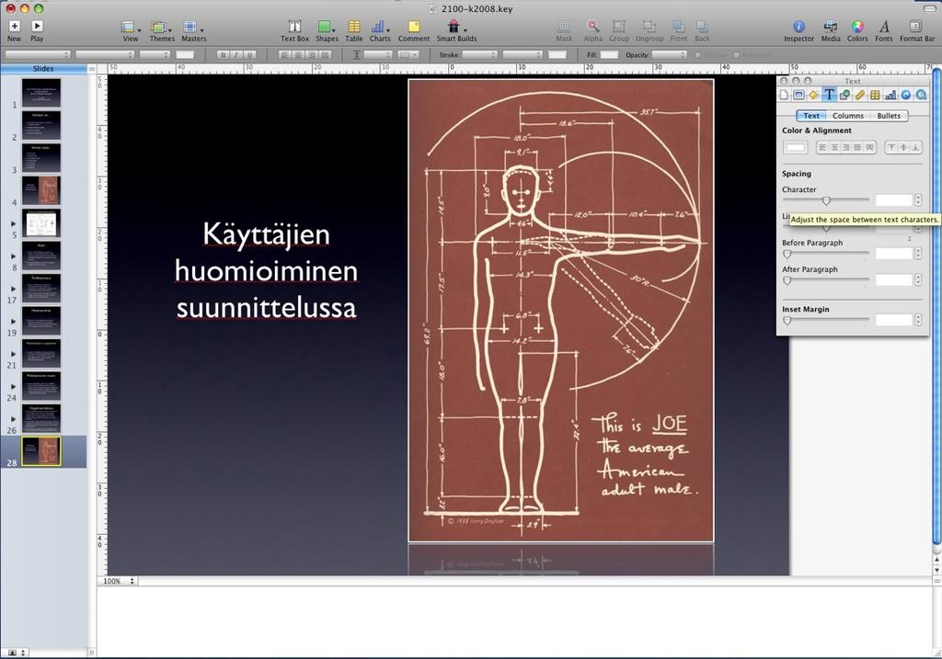The height and width of the screenshot is (659, 942).
Task: Start the slideshow with the Play icon
Action: coord(37,27)
